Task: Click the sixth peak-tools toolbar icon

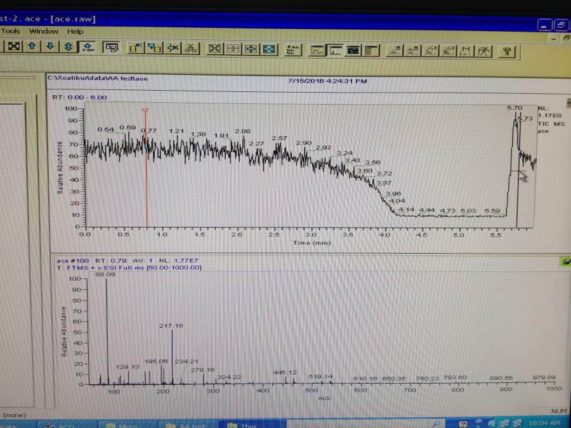Action: [x=483, y=52]
